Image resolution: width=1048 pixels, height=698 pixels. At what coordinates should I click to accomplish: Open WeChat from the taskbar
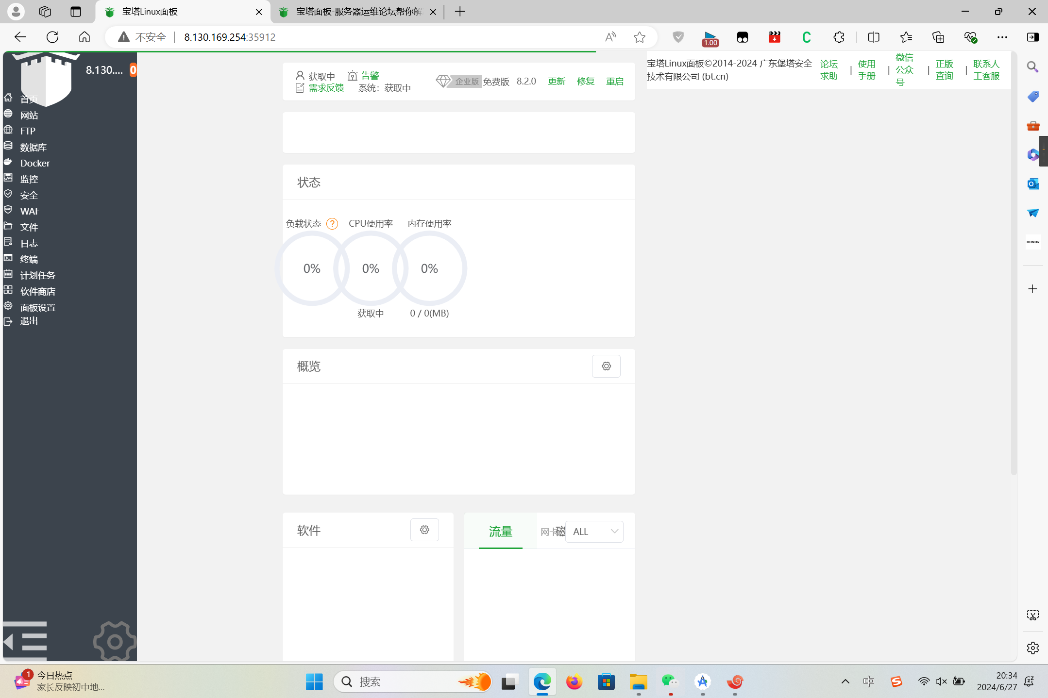[670, 681]
